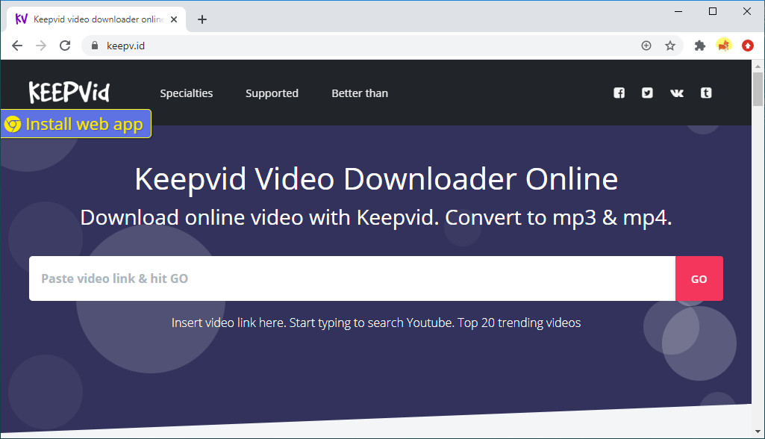The height and width of the screenshot is (439, 765).
Task: Open browser extensions puzzle icon
Action: tap(700, 46)
